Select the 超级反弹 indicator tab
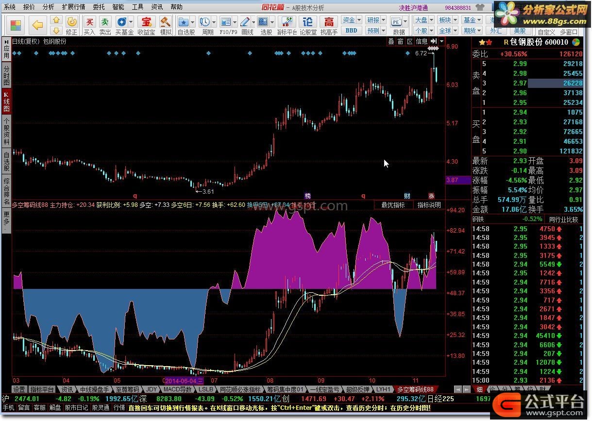Viewport: 592px width, 421px height. (358, 389)
